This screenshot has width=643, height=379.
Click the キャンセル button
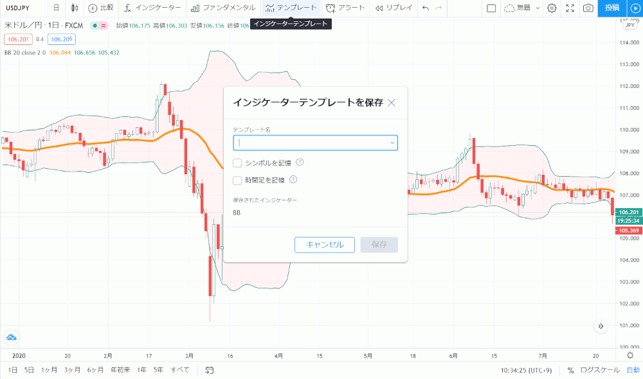click(x=324, y=245)
